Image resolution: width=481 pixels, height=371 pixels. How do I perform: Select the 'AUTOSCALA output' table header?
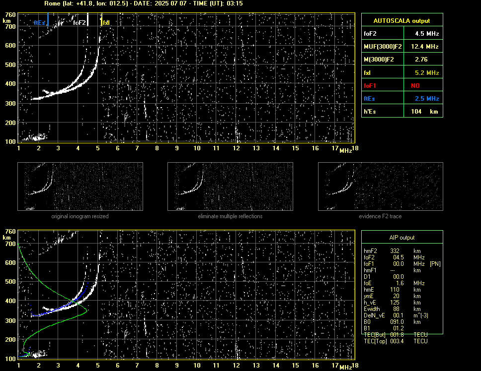(x=402, y=20)
